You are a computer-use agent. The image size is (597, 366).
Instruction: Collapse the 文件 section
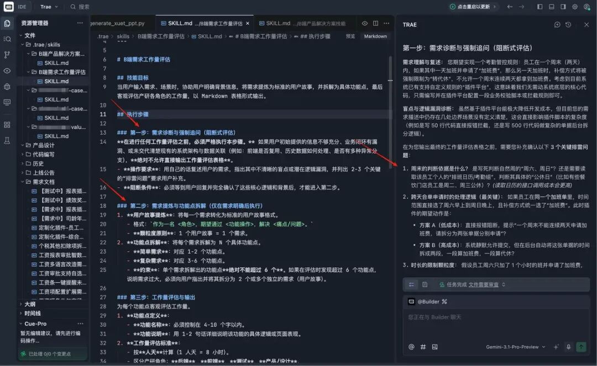pos(20,35)
